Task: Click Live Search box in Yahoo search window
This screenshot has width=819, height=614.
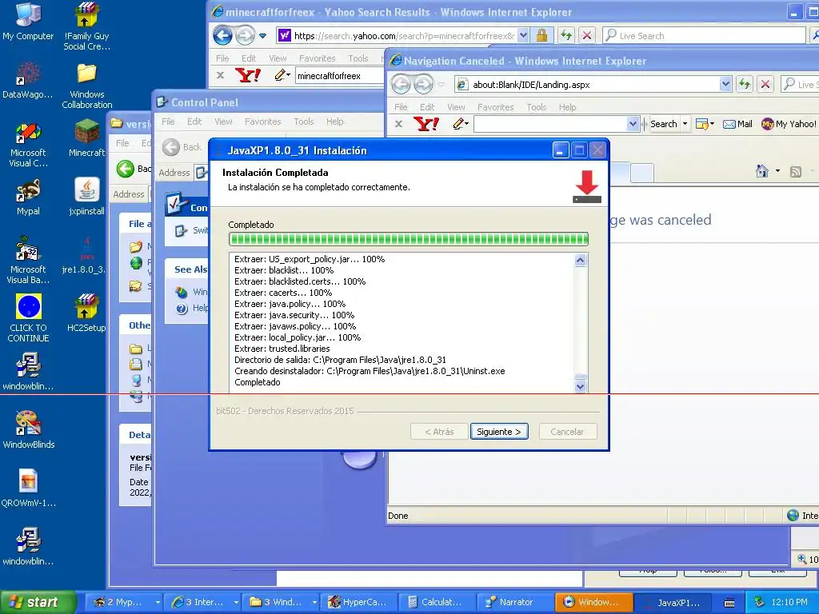Action: tap(704, 35)
